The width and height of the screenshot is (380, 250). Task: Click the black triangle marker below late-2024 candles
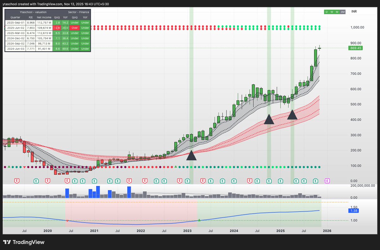pos(269,119)
